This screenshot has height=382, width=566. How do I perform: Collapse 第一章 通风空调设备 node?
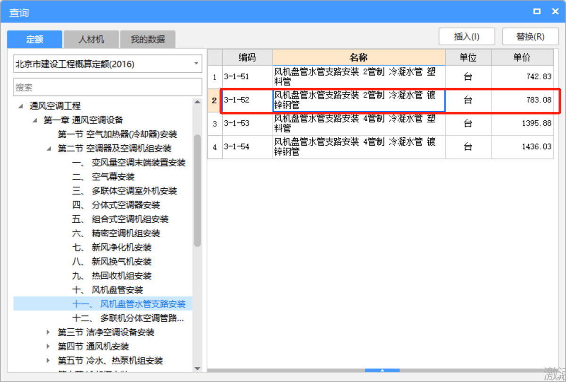pyautogui.click(x=34, y=120)
